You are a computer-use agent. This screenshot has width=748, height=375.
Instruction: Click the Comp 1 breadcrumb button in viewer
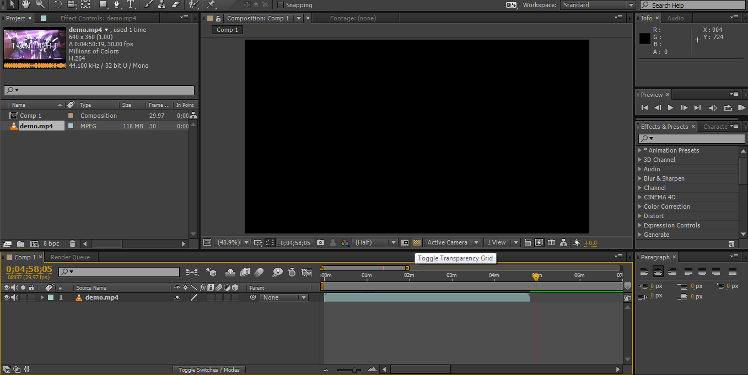[228, 30]
